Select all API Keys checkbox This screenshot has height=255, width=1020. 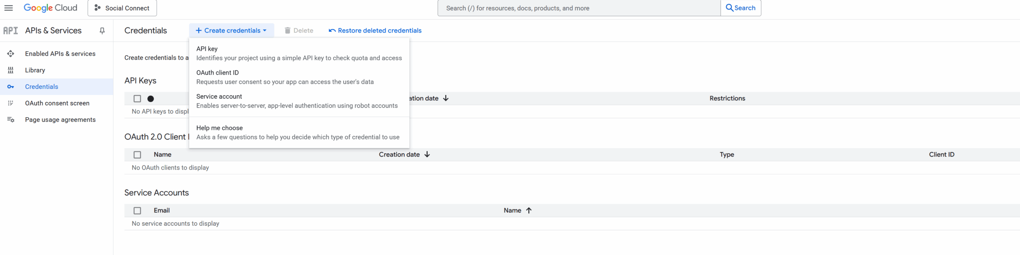(137, 99)
